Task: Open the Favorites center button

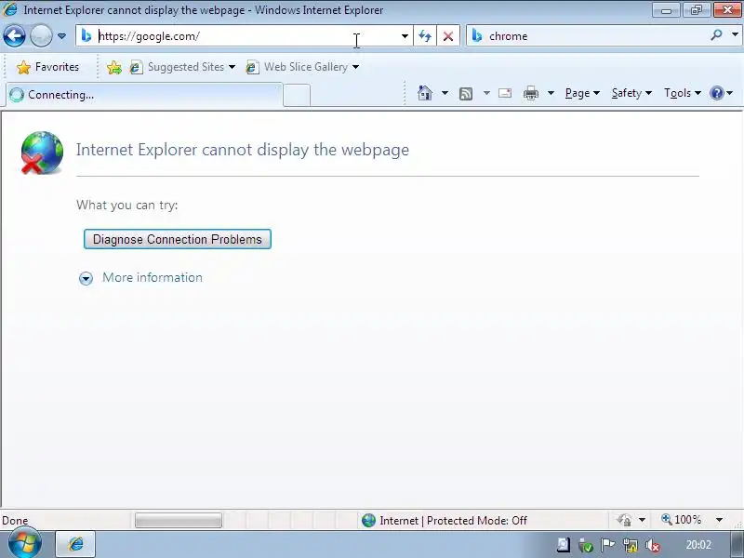Action: pos(47,67)
